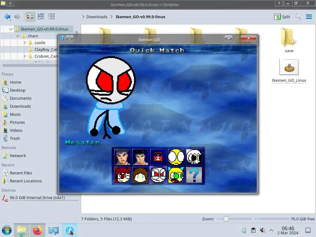Toggle Split view in Dolphin
Screen dimensions: 316x237
(x=282, y=17)
